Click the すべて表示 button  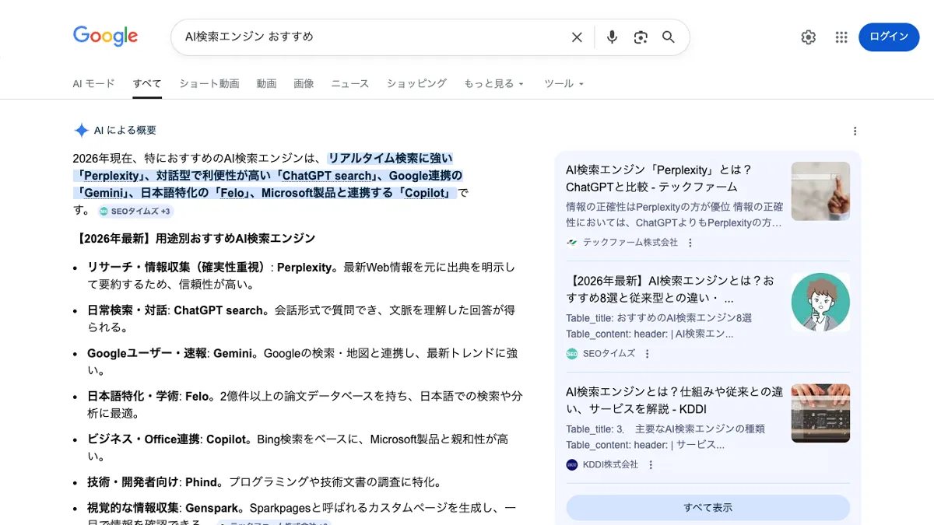[x=708, y=508]
